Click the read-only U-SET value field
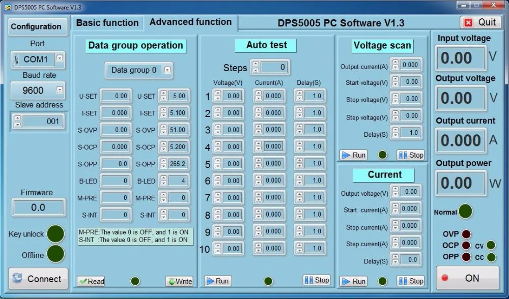509x299 pixels. pos(116,96)
